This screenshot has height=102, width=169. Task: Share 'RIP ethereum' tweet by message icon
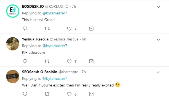pyautogui.click(x=91, y=61)
